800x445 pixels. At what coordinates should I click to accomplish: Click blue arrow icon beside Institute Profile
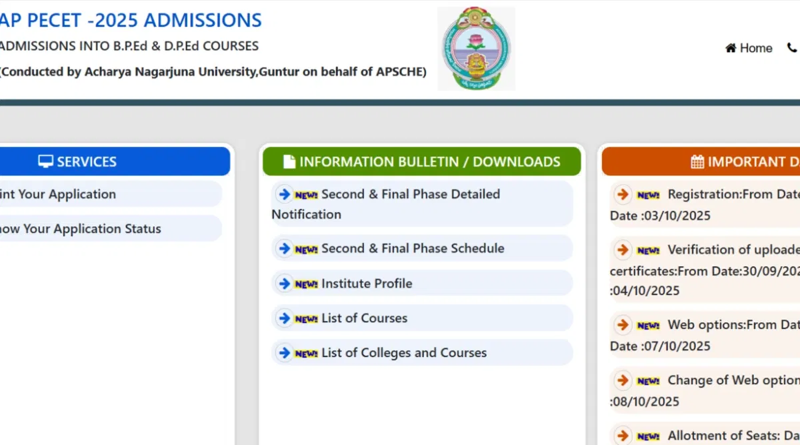pyautogui.click(x=285, y=284)
